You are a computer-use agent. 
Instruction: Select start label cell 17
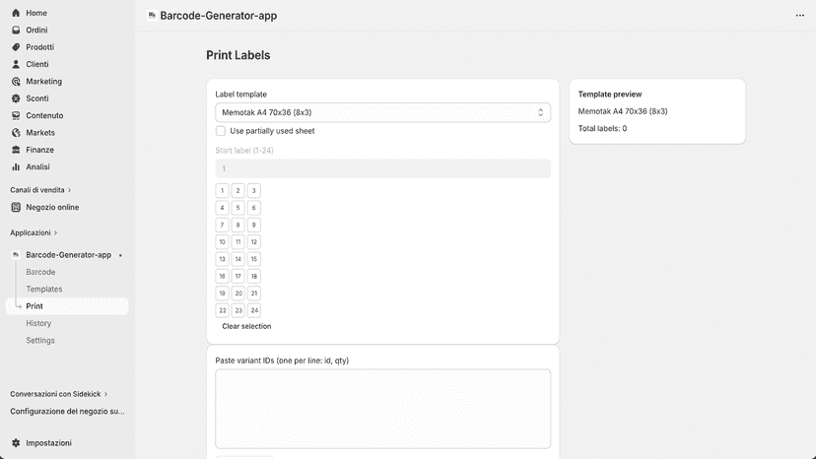point(238,277)
